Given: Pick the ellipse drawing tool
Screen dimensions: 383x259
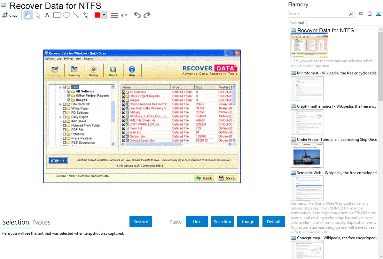Looking at the screenshot, I should coord(66,15).
